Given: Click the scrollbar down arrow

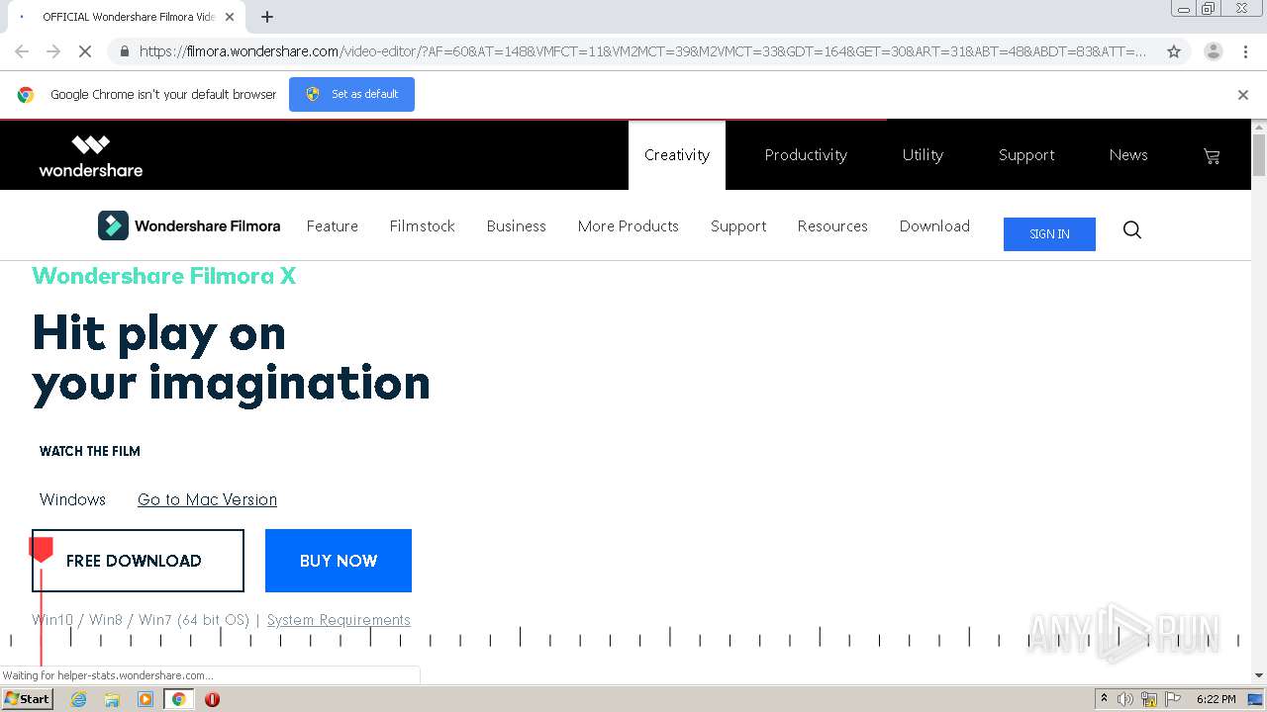Looking at the screenshot, I should tap(1259, 675).
